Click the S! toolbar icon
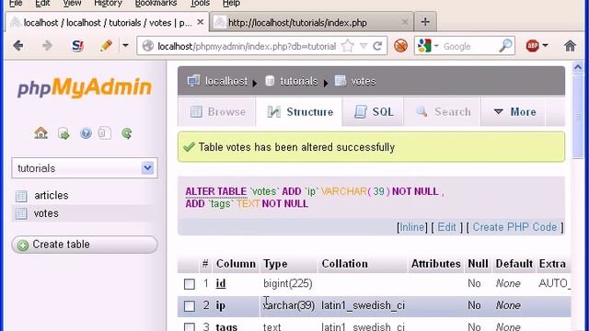 click(x=77, y=46)
